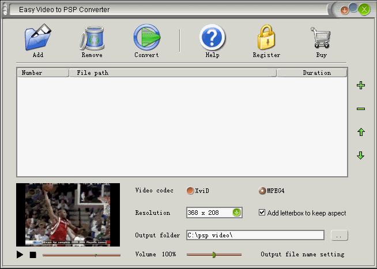Select the XviD video codec
377x269 pixels.
point(190,191)
